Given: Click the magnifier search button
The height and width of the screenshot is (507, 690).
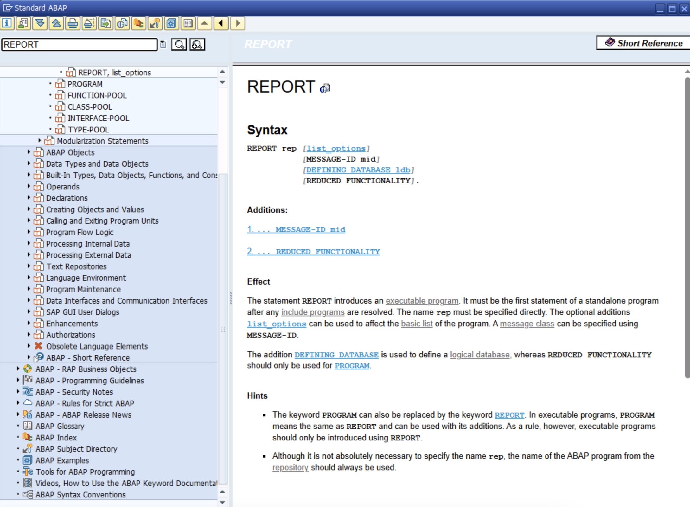Looking at the screenshot, I should (179, 44).
